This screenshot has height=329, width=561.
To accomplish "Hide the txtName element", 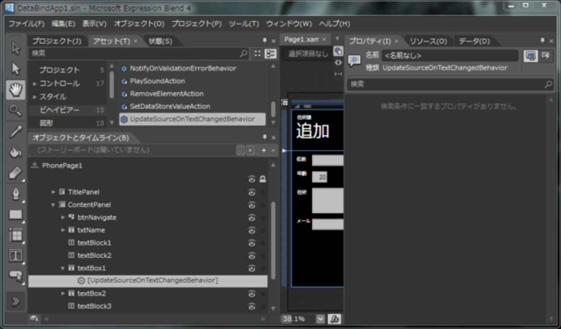I will coord(252,230).
